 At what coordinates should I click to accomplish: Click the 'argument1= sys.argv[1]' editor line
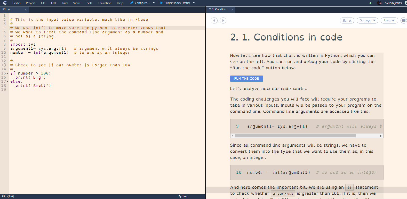(x=38, y=48)
